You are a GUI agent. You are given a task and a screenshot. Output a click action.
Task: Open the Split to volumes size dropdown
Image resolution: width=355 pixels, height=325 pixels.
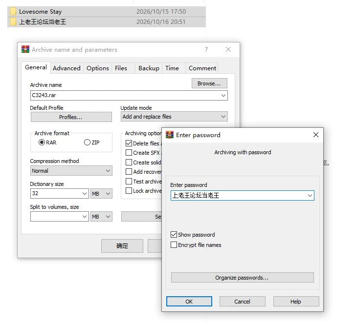point(85,217)
